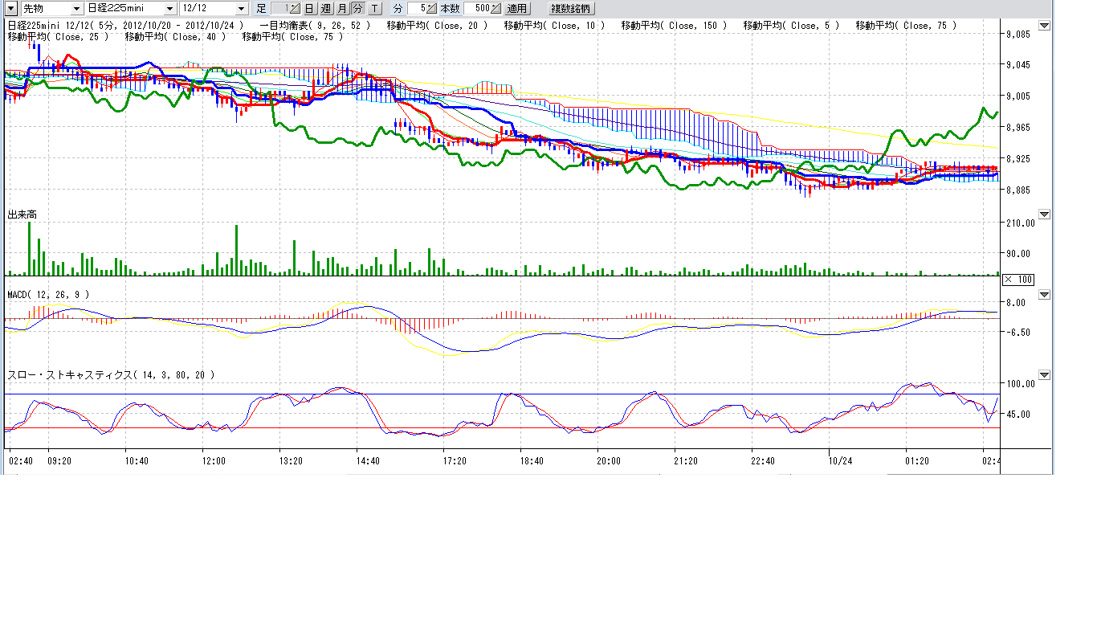Viewport: 1097px width, 617px height.
Task: Open the 先物 product type dropdown
Action: [x=76, y=8]
